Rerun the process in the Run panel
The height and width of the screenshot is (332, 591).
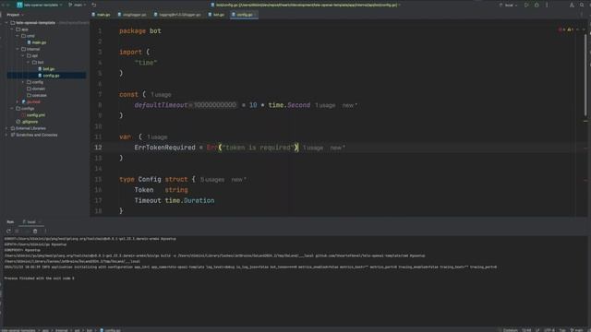(x=8, y=231)
